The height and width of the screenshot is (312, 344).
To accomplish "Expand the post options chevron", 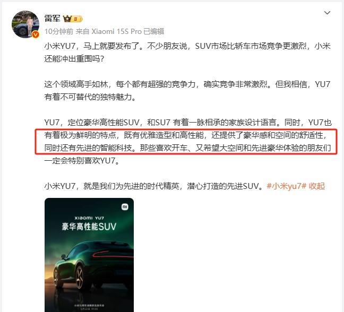I will (x=327, y=13).
